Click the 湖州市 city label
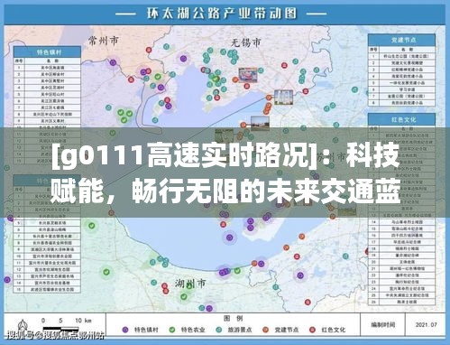The height and width of the screenshot is (345, 450). (x=190, y=284)
